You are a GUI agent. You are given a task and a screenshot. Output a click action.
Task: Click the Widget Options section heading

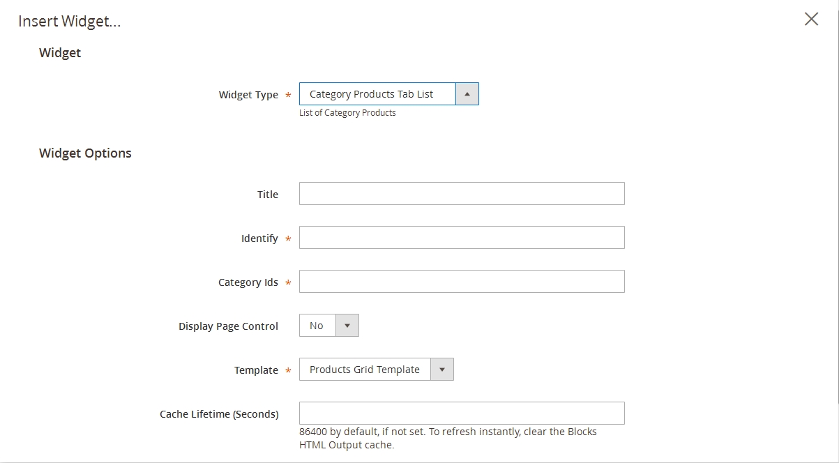tap(85, 153)
